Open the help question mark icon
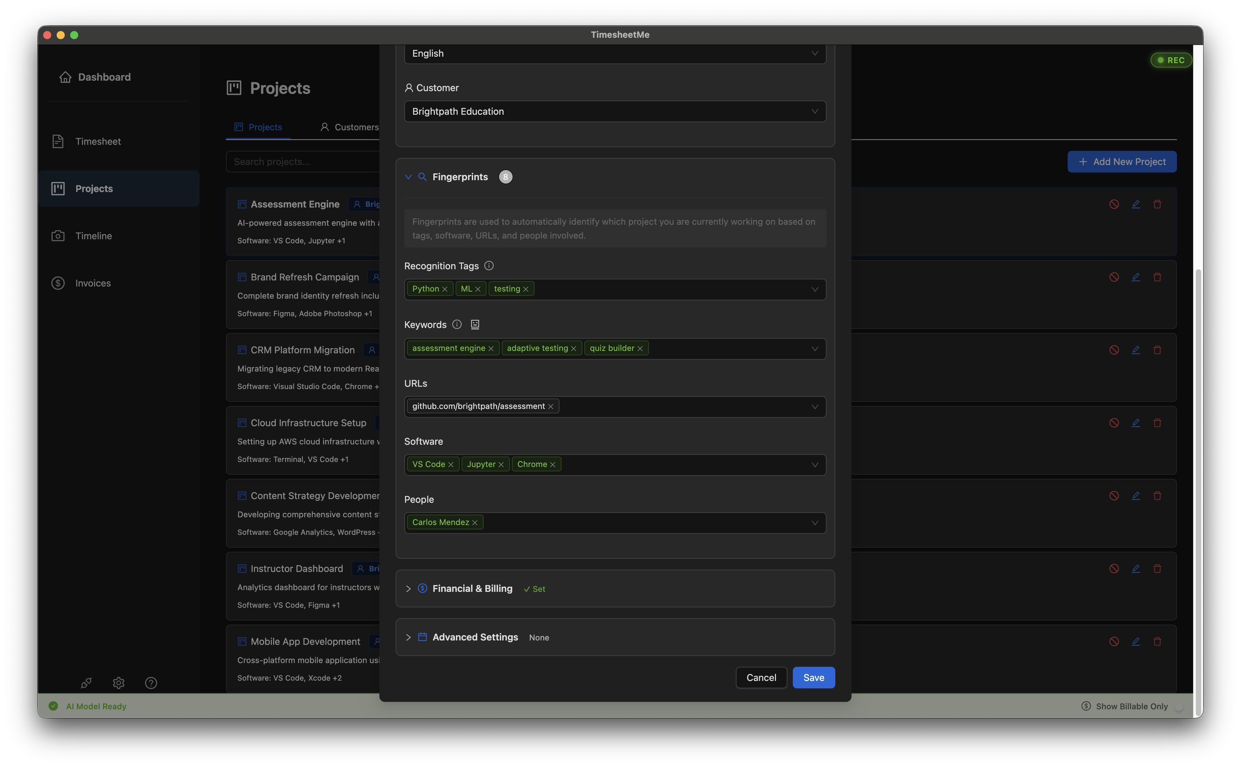 (x=151, y=683)
